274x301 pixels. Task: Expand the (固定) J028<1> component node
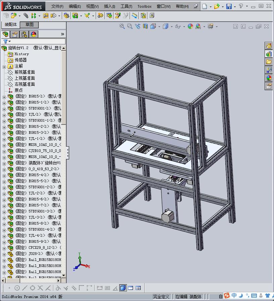point(4,255)
